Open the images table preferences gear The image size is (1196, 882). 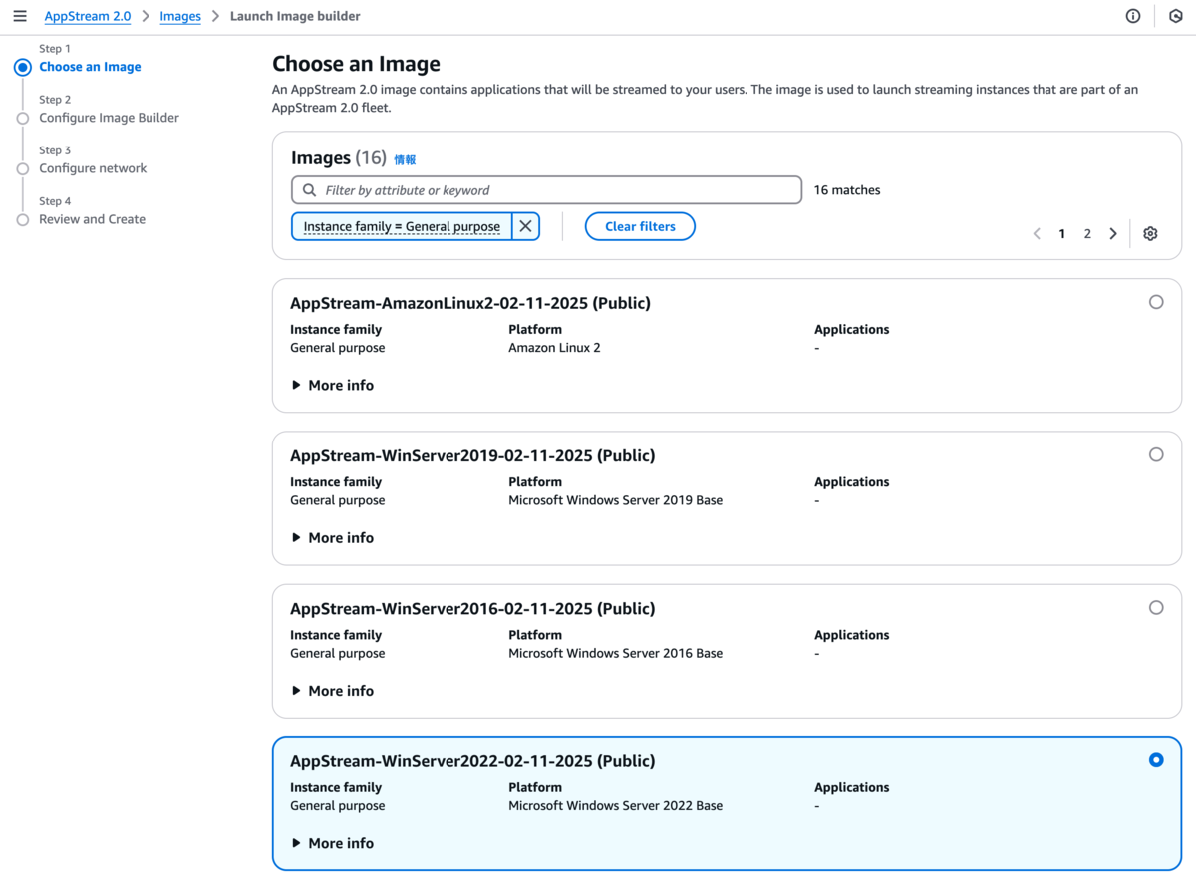pyautogui.click(x=1150, y=233)
